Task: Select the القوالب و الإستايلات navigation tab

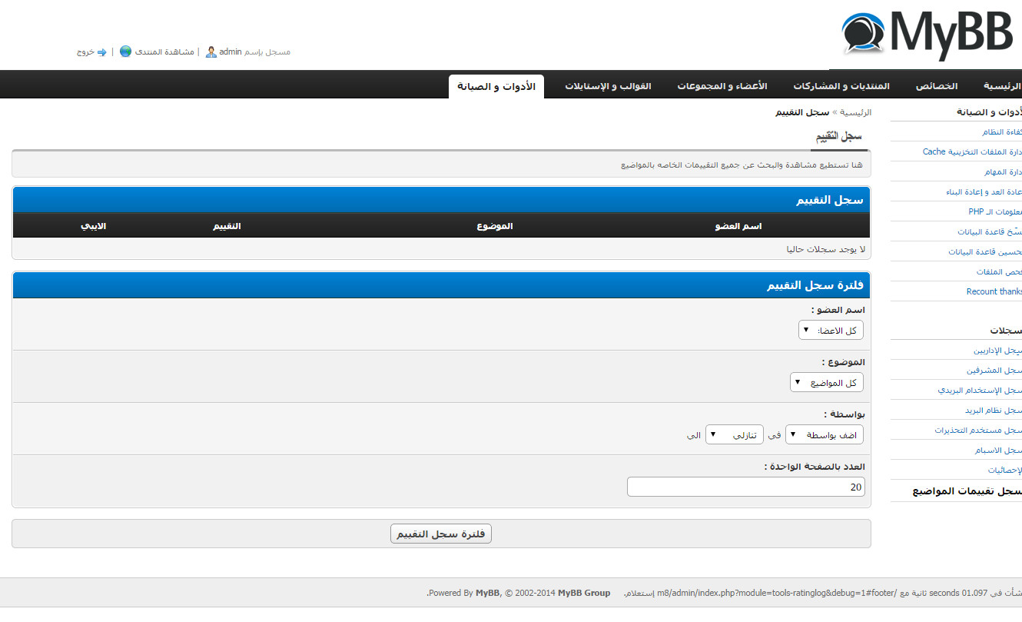Action: [x=608, y=86]
